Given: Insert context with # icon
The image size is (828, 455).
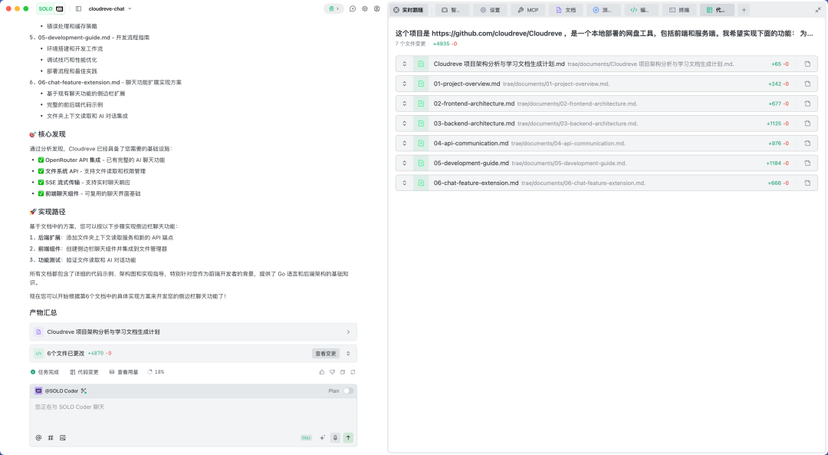Looking at the screenshot, I should [x=51, y=437].
